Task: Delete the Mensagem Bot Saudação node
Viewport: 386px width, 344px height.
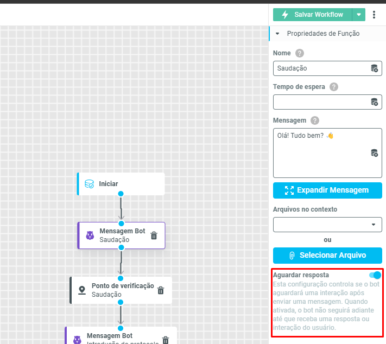Action: (154, 235)
